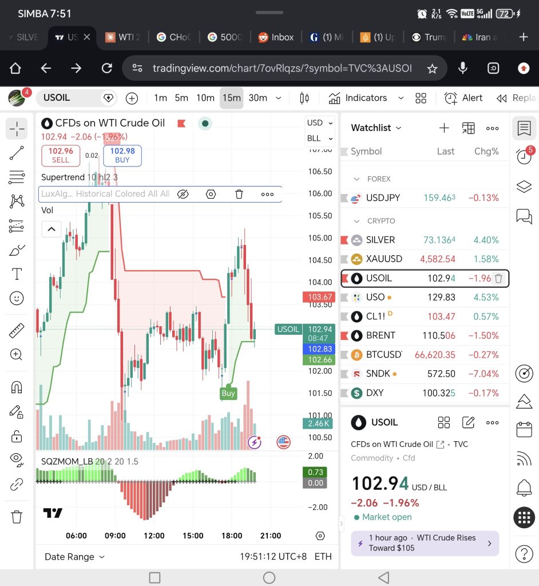Screen dimensions: 539x586
Task: Select the ruler measure tool
Action: point(17,331)
